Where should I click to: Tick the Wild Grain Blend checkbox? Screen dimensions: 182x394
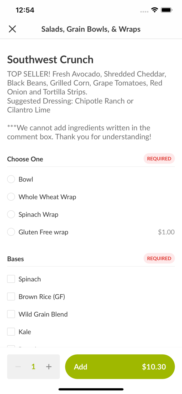tap(11, 314)
